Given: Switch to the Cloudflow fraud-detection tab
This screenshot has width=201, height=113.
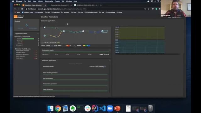Looking at the screenshot, I should pos(33,5).
